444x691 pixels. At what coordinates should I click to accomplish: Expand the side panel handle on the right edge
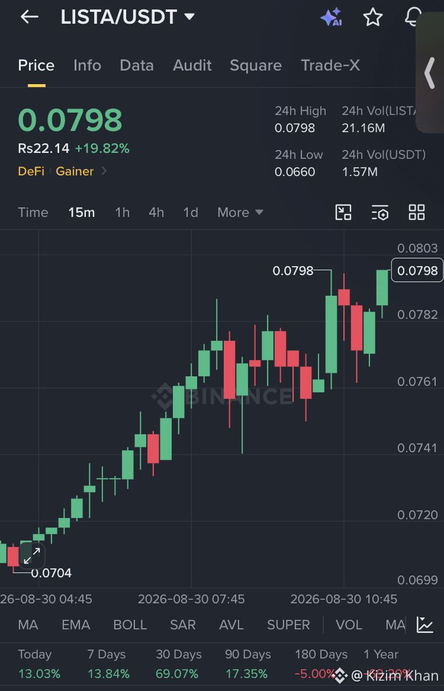[x=430, y=73]
